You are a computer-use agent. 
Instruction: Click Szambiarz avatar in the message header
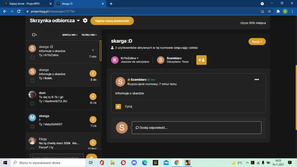point(120,82)
